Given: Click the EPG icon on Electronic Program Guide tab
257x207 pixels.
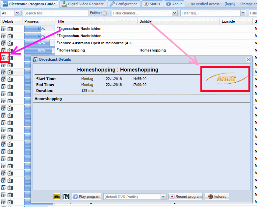Looking at the screenshot, I should click(x=5, y=4).
